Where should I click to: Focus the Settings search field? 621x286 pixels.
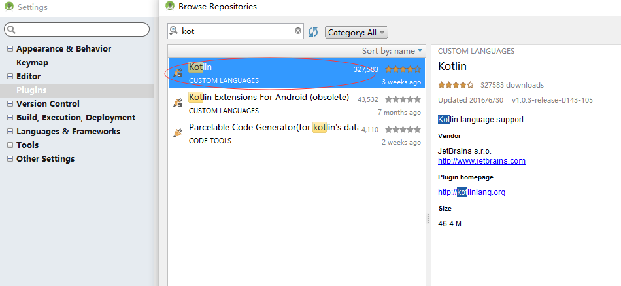point(77,29)
